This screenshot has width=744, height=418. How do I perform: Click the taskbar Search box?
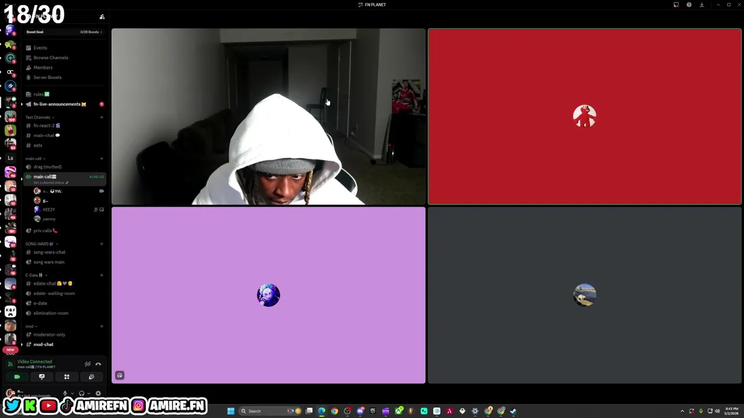[270, 411]
